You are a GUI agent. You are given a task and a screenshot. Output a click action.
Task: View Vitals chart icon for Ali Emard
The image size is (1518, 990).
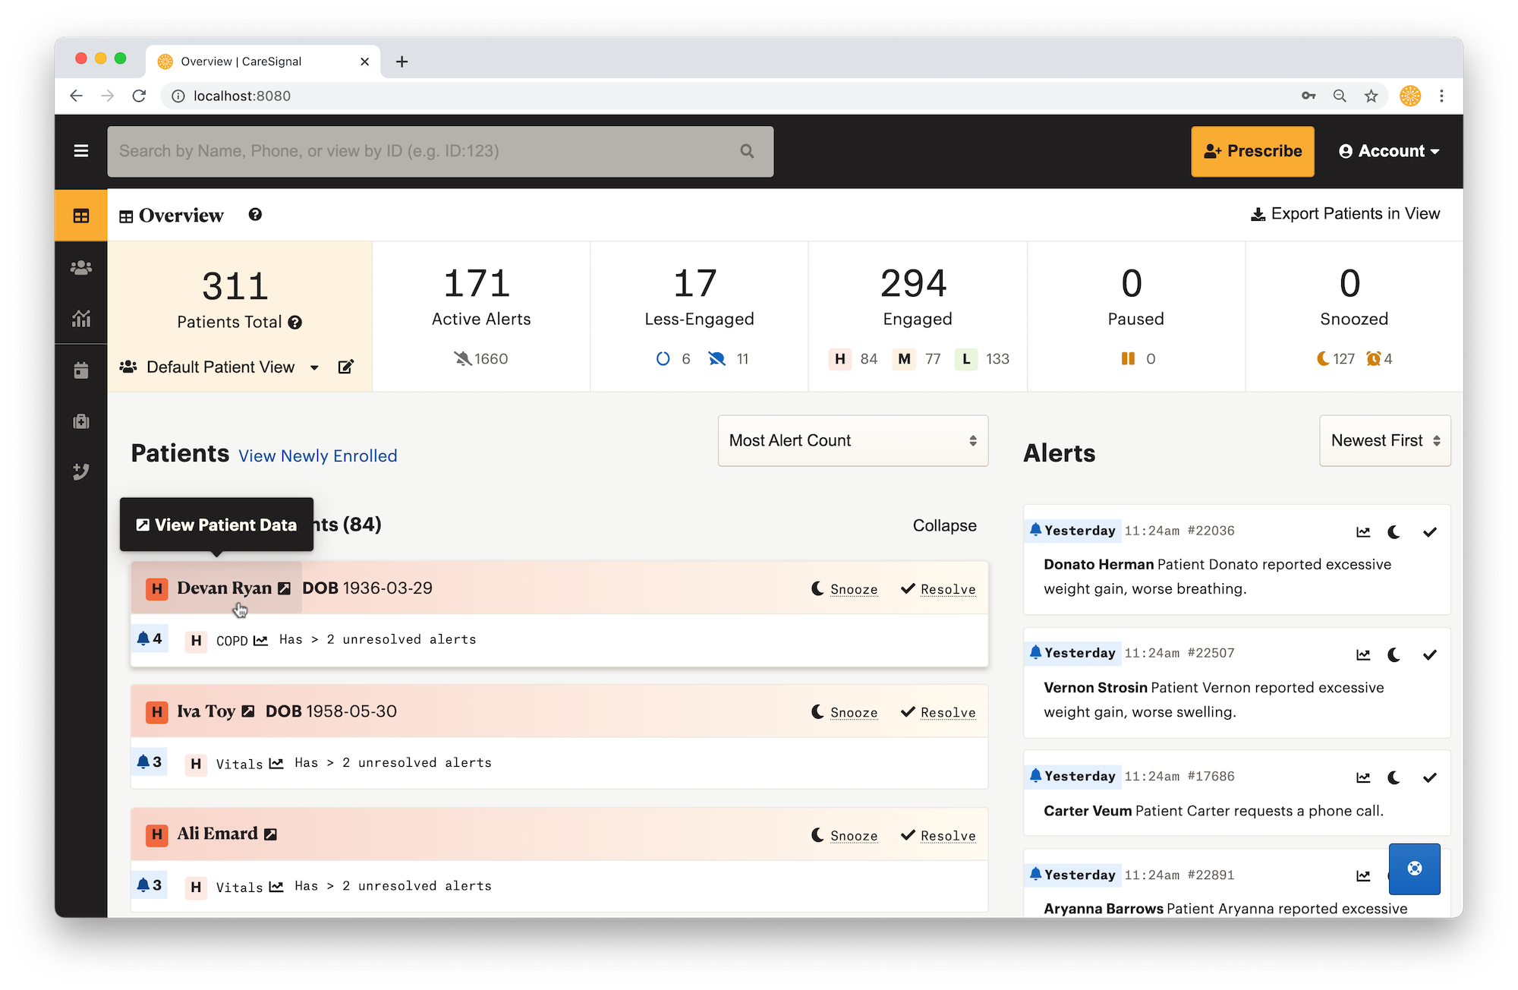point(276,886)
